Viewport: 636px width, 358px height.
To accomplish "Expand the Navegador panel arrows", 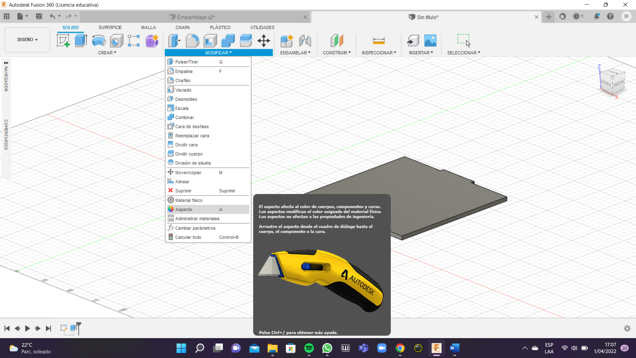I will tap(6, 63).
